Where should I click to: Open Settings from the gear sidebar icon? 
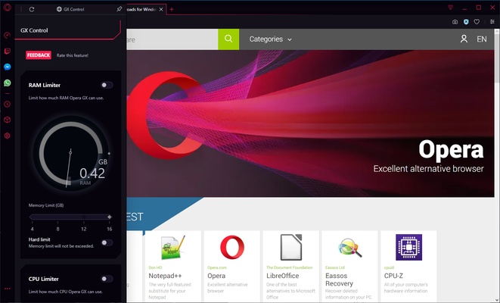(x=8, y=136)
